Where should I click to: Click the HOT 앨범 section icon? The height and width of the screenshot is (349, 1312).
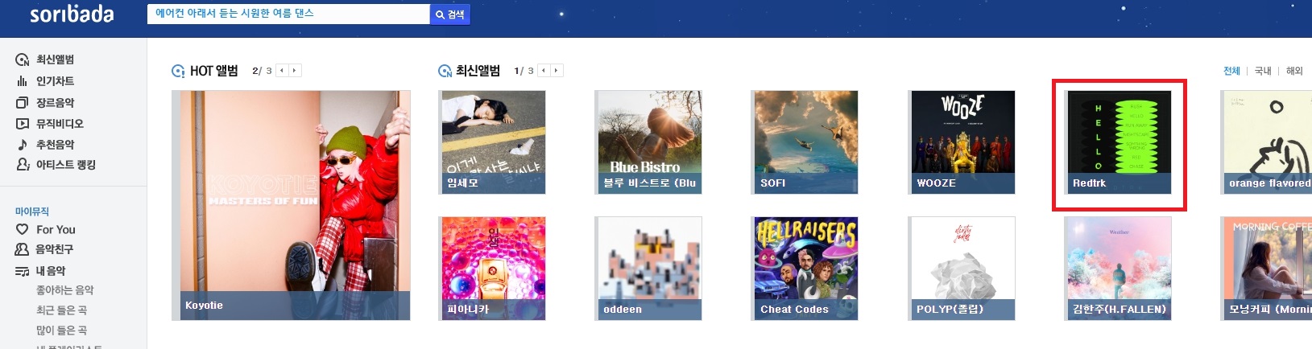pyautogui.click(x=179, y=71)
